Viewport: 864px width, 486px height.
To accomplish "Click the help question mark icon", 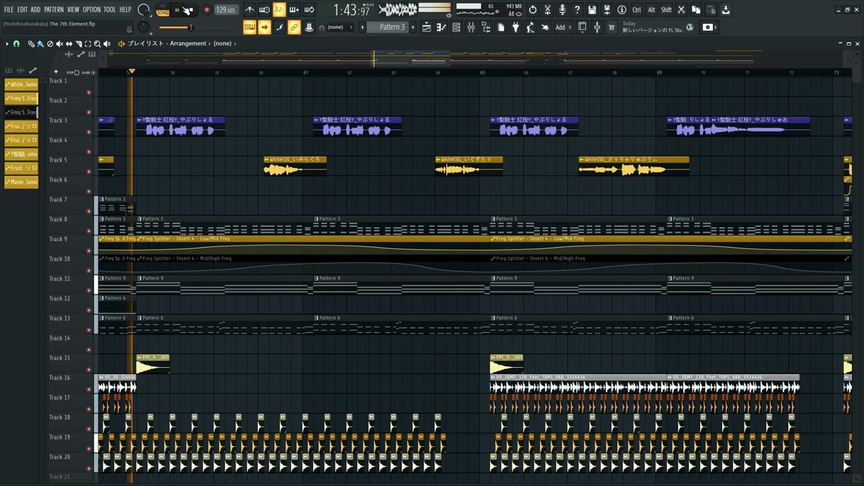I will [x=577, y=9].
